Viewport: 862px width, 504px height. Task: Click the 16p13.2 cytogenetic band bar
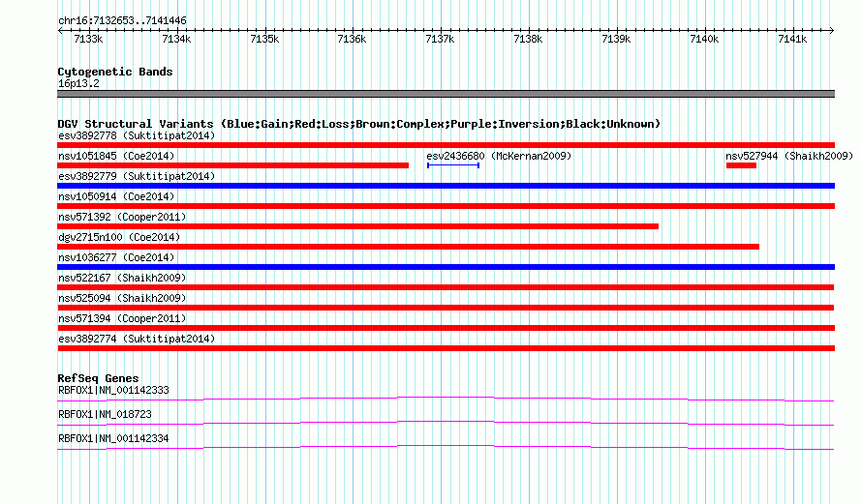446,94
